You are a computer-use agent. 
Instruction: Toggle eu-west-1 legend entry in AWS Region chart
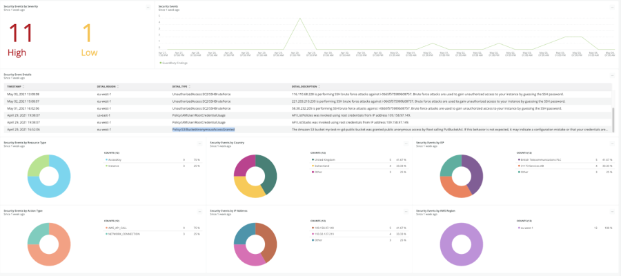click(526, 228)
